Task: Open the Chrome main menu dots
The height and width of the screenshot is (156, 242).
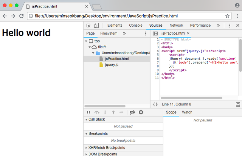Action: click(237, 16)
